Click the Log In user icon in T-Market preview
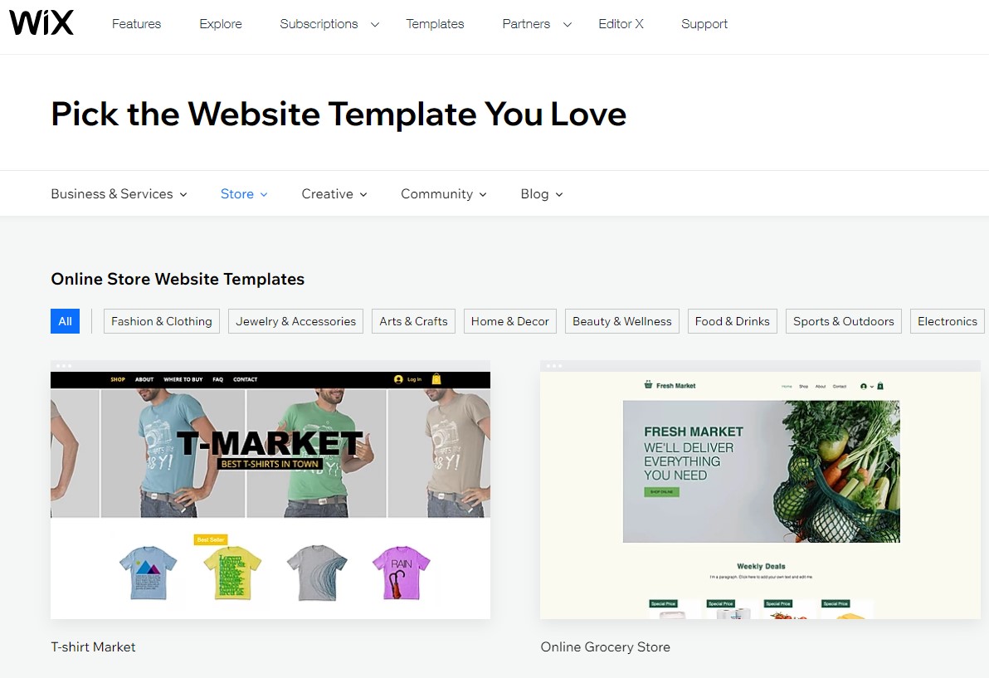This screenshot has width=989, height=678. click(x=398, y=379)
